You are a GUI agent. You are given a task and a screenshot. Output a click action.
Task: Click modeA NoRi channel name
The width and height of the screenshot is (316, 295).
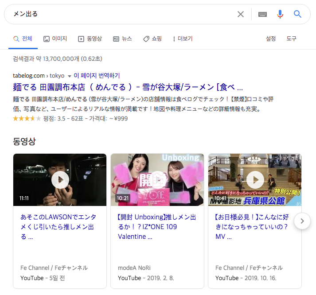click(134, 268)
